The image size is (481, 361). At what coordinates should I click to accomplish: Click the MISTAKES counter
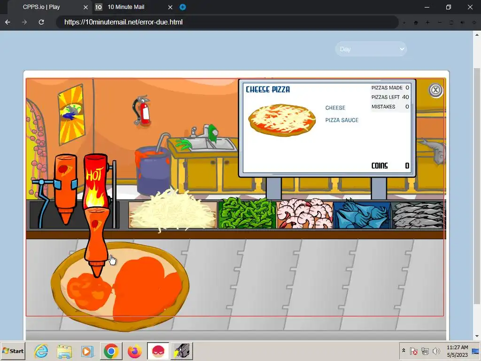point(390,107)
